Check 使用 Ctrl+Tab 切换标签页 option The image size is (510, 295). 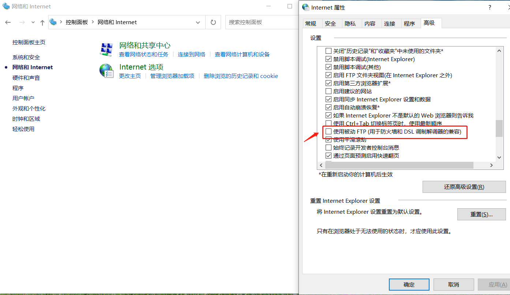[329, 124]
